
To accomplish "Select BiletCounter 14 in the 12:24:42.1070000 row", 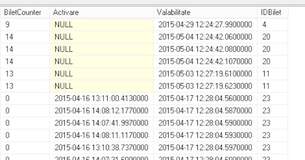I will [x=25, y=62].
